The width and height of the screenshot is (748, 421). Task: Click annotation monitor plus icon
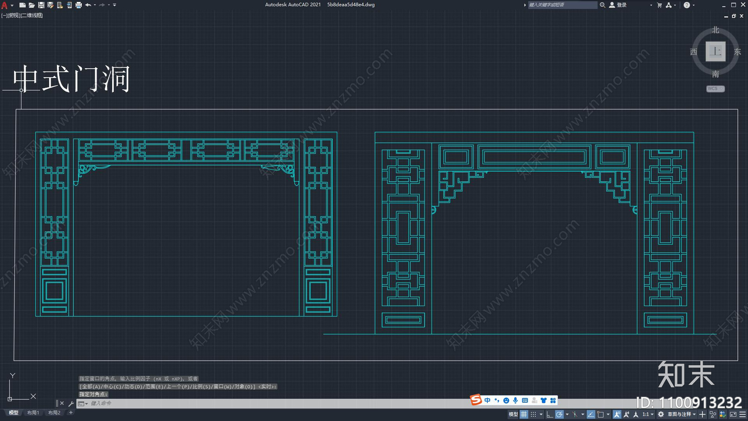pos(702,414)
